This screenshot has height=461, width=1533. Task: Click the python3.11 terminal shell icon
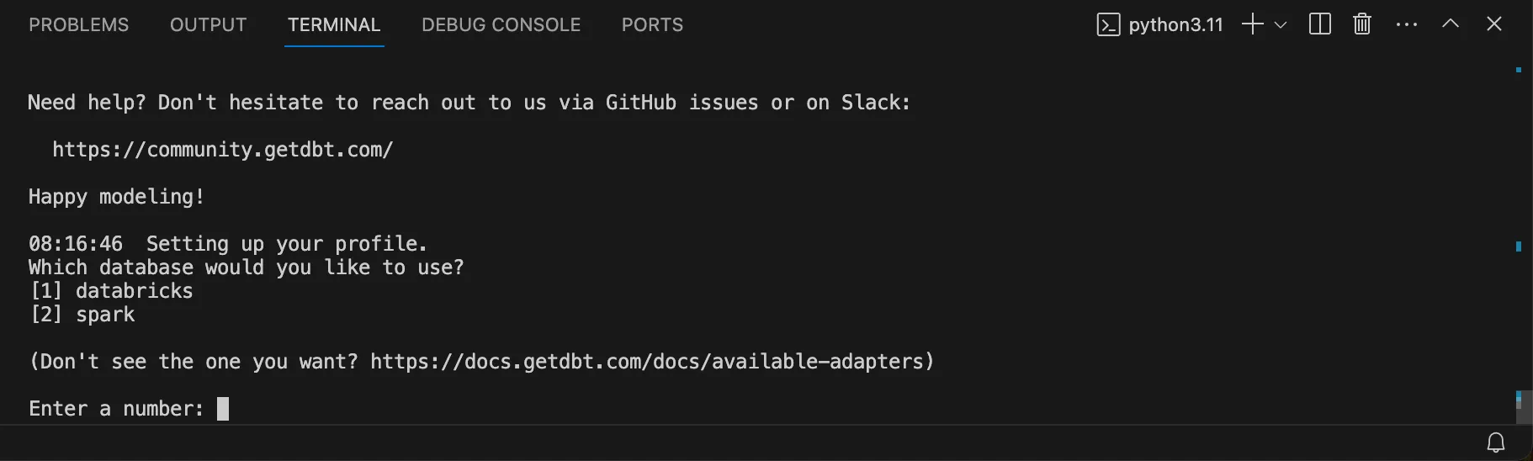click(1108, 24)
